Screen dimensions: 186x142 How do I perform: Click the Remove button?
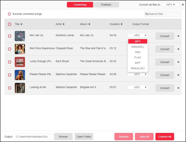pyautogui.click(x=124, y=136)
